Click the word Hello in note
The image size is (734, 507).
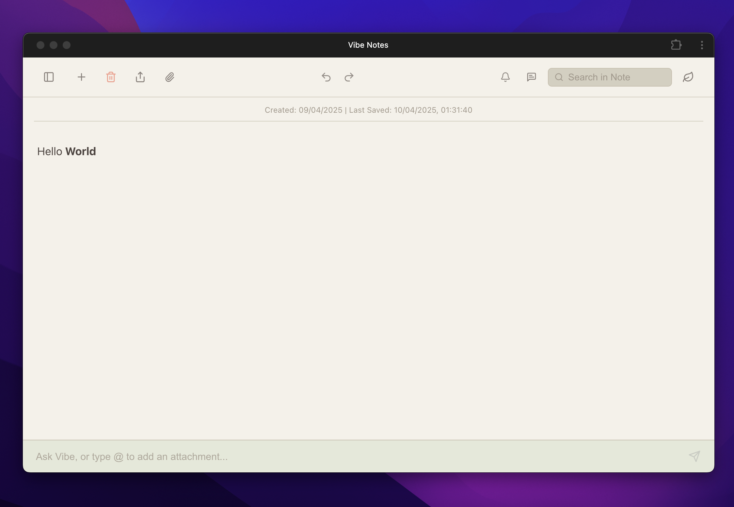coord(50,152)
